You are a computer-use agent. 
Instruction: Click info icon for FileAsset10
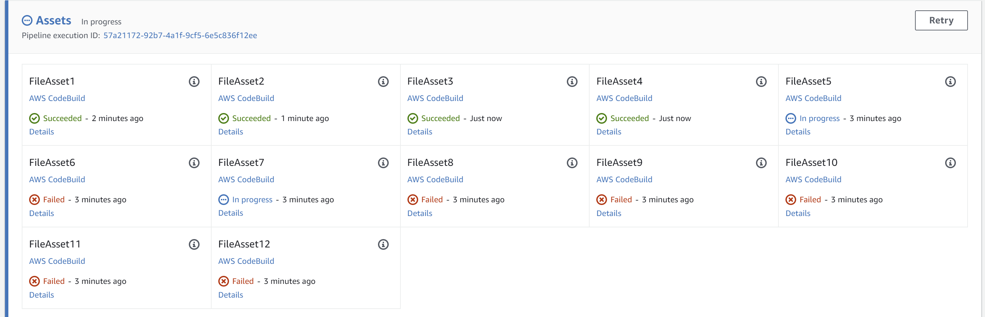950,163
